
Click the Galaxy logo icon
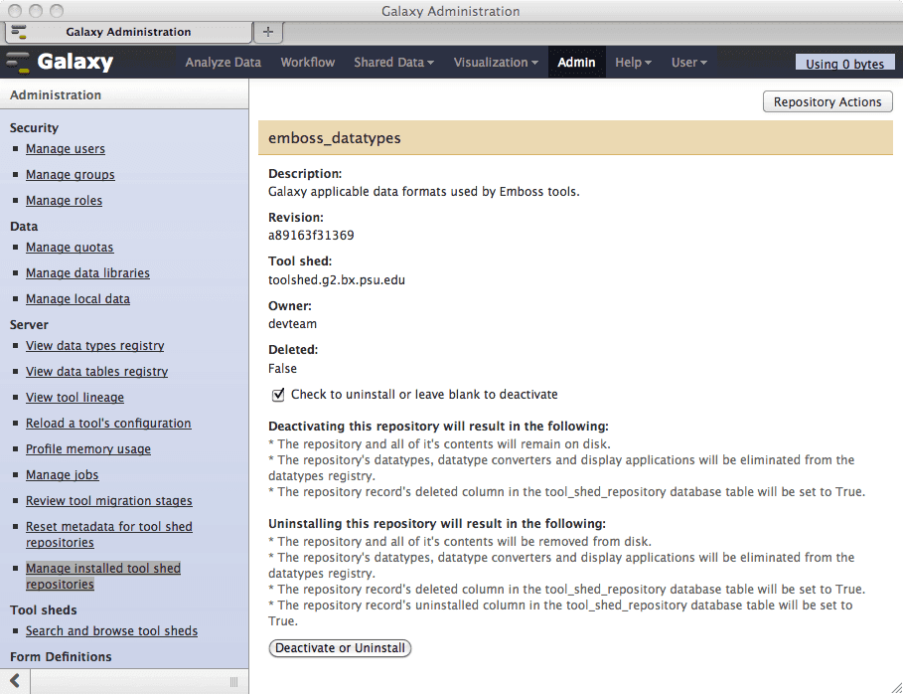[x=19, y=63]
